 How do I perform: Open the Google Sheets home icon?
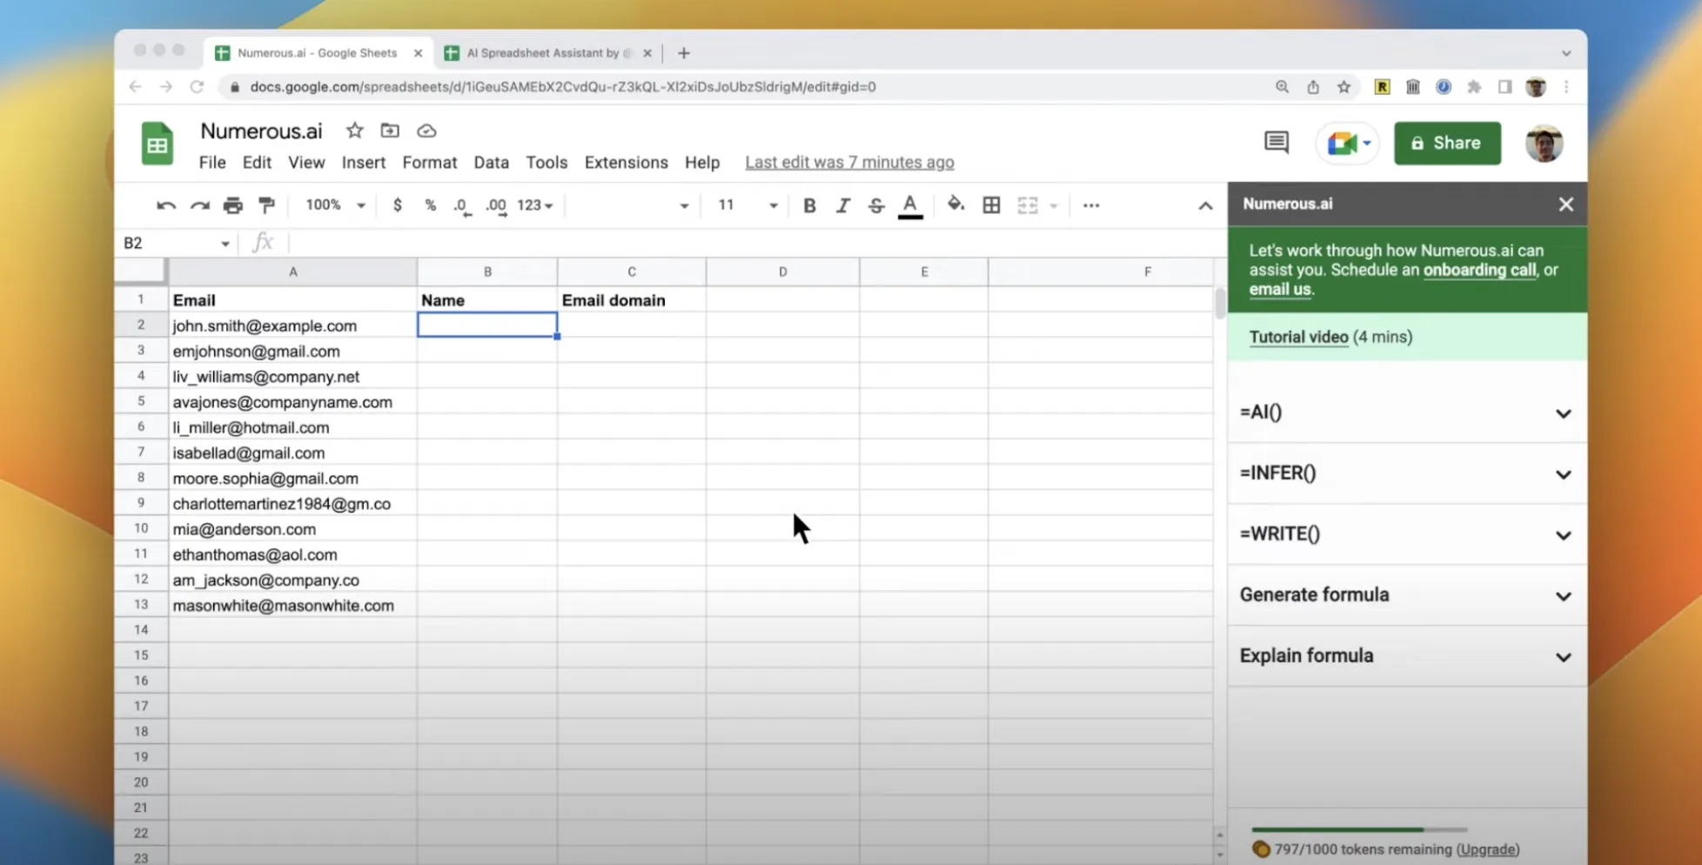[x=157, y=144]
